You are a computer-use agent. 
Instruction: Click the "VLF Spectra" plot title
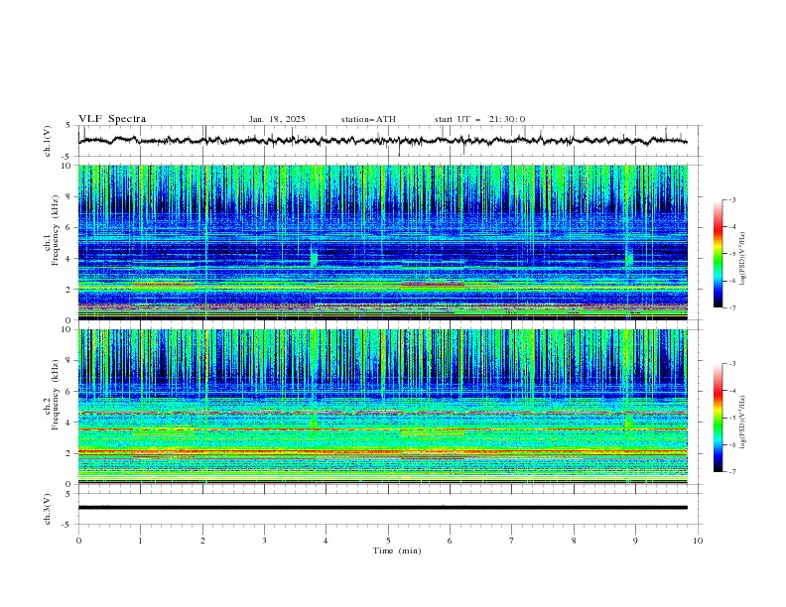pos(112,119)
